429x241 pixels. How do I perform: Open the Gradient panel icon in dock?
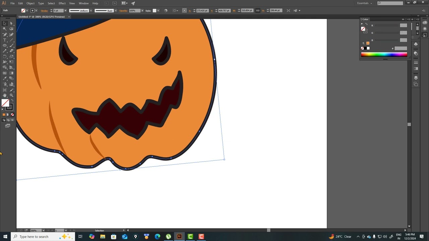[x=416, y=69]
